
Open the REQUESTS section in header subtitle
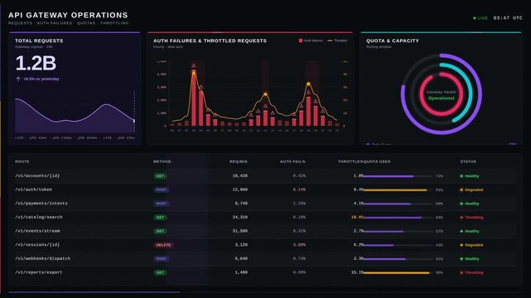tap(21, 23)
